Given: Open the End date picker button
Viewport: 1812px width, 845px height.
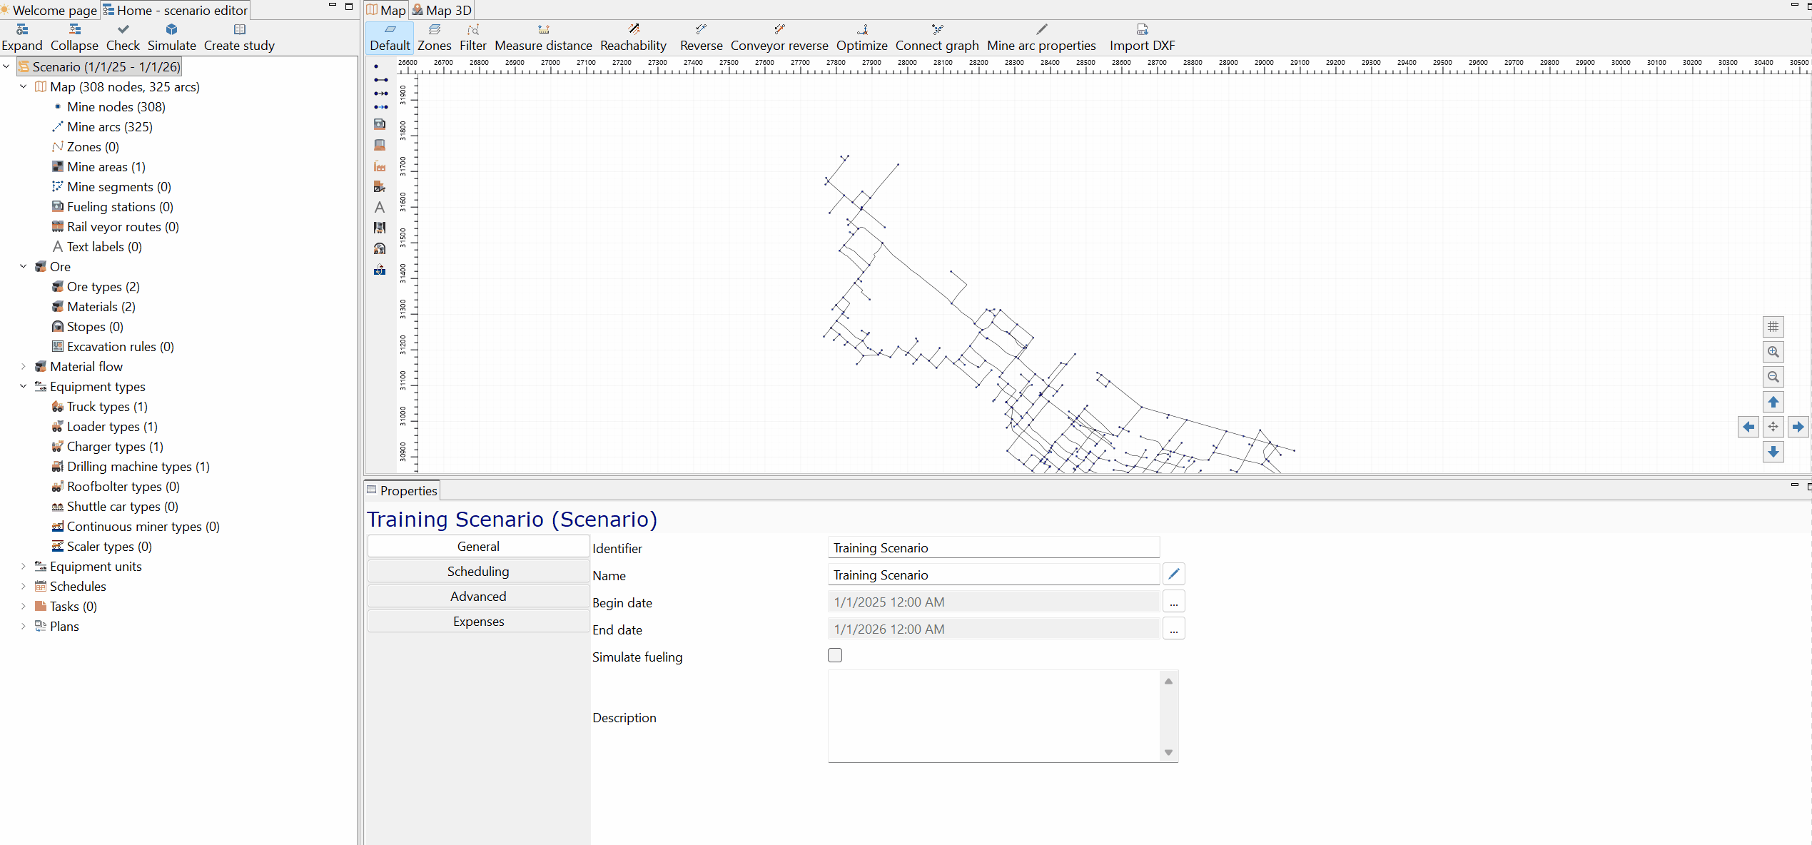Looking at the screenshot, I should coord(1173,629).
